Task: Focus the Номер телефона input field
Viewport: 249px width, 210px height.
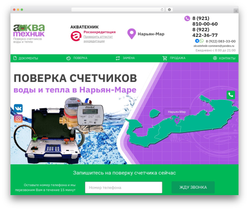Action: [x=124, y=187]
